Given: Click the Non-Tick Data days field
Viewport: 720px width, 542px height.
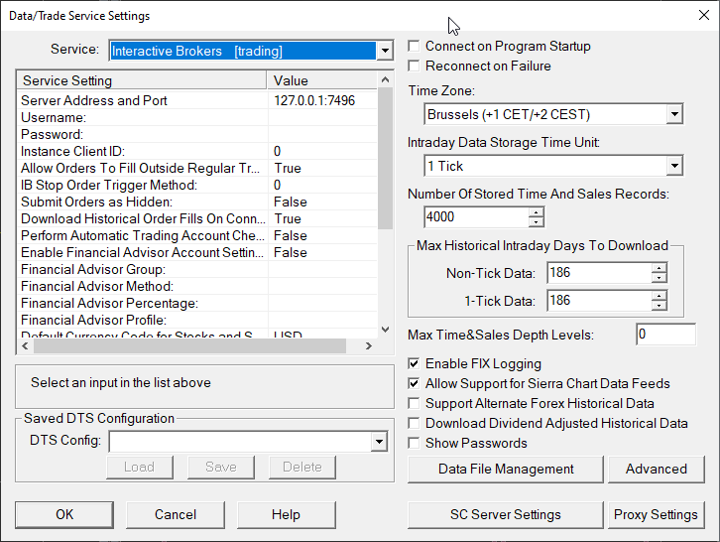Looking at the screenshot, I should point(599,273).
